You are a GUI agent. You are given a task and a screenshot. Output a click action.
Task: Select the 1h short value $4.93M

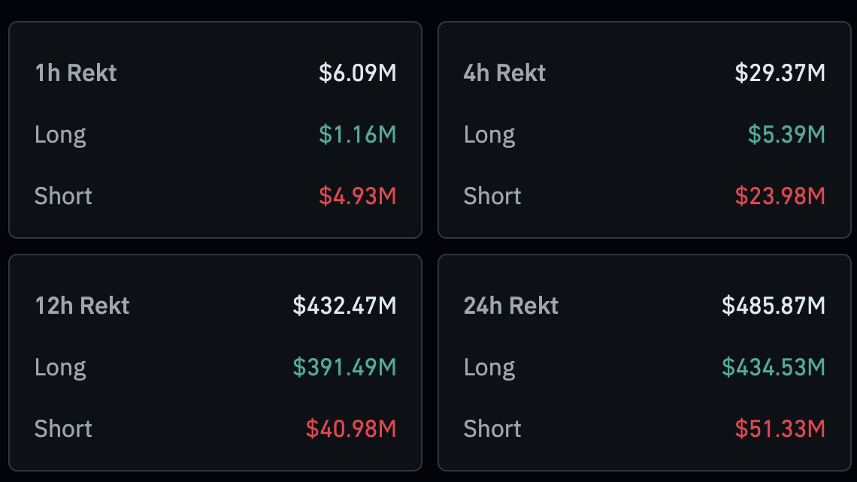tap(357, 196)
